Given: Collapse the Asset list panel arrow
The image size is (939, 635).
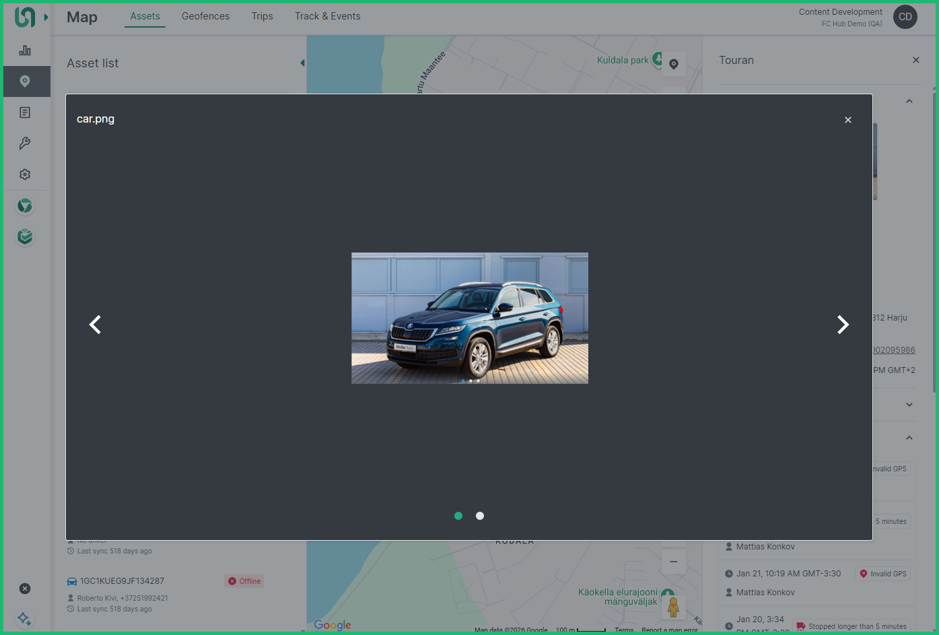Looking at the screenshot, I should [x=302, y=63].
